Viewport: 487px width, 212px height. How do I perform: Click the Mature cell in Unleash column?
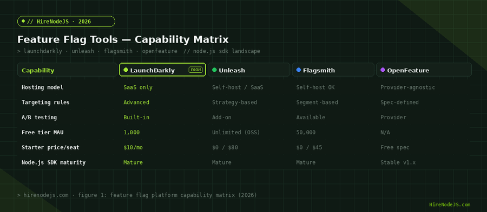(222, 162)
